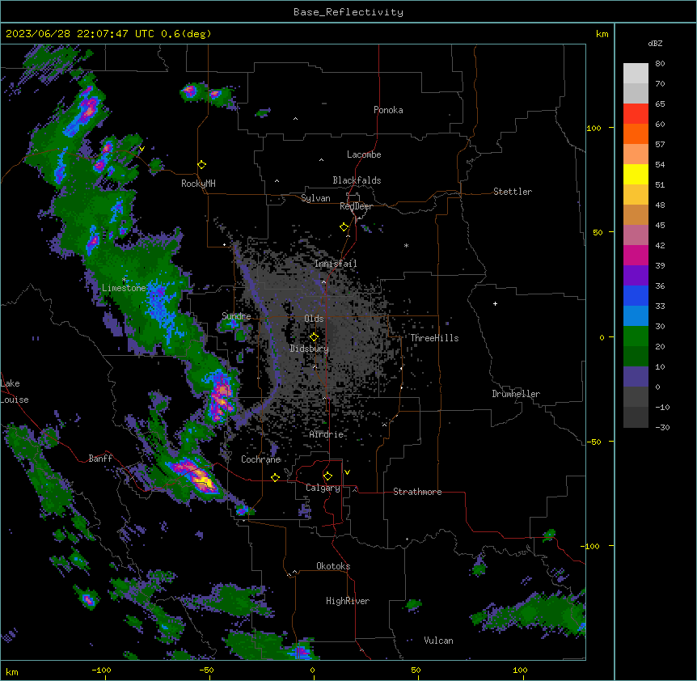Click the Blackfalds town label

point(357,180)
